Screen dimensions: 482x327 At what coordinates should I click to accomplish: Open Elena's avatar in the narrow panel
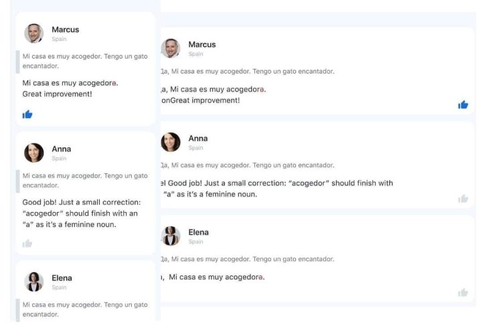coord(34,282)
